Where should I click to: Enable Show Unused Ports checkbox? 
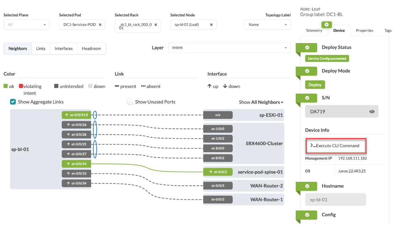130,102
